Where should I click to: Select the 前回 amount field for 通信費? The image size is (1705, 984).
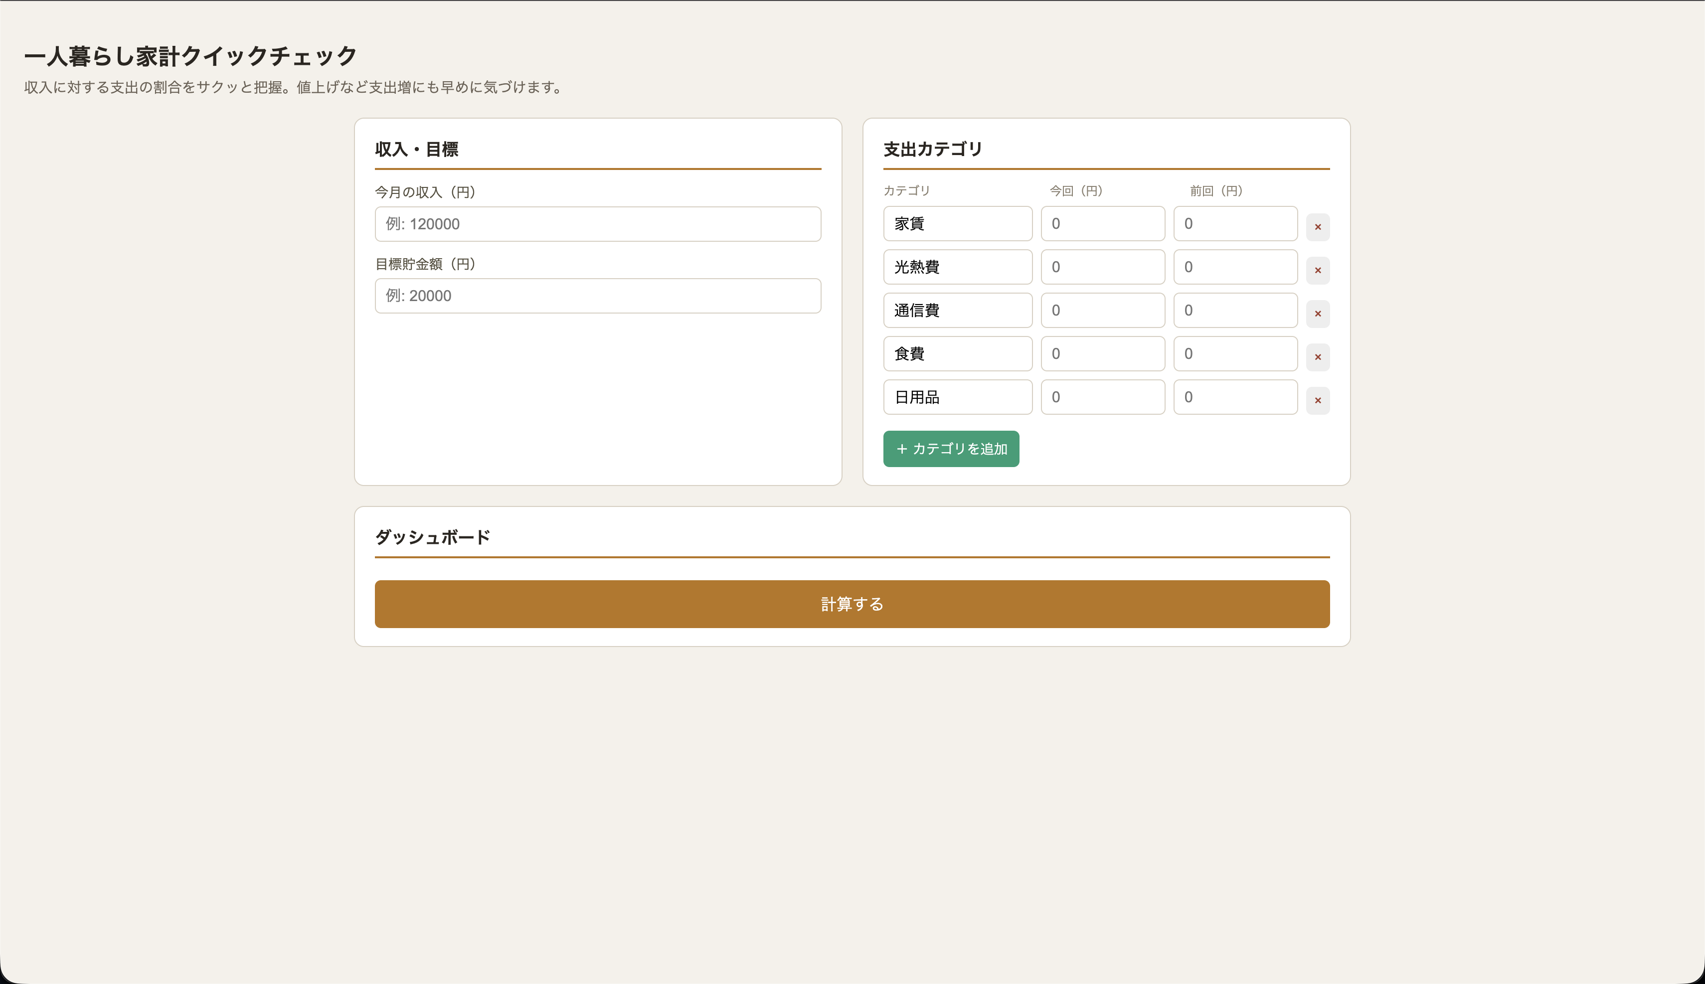click(x=1235, y=310)
